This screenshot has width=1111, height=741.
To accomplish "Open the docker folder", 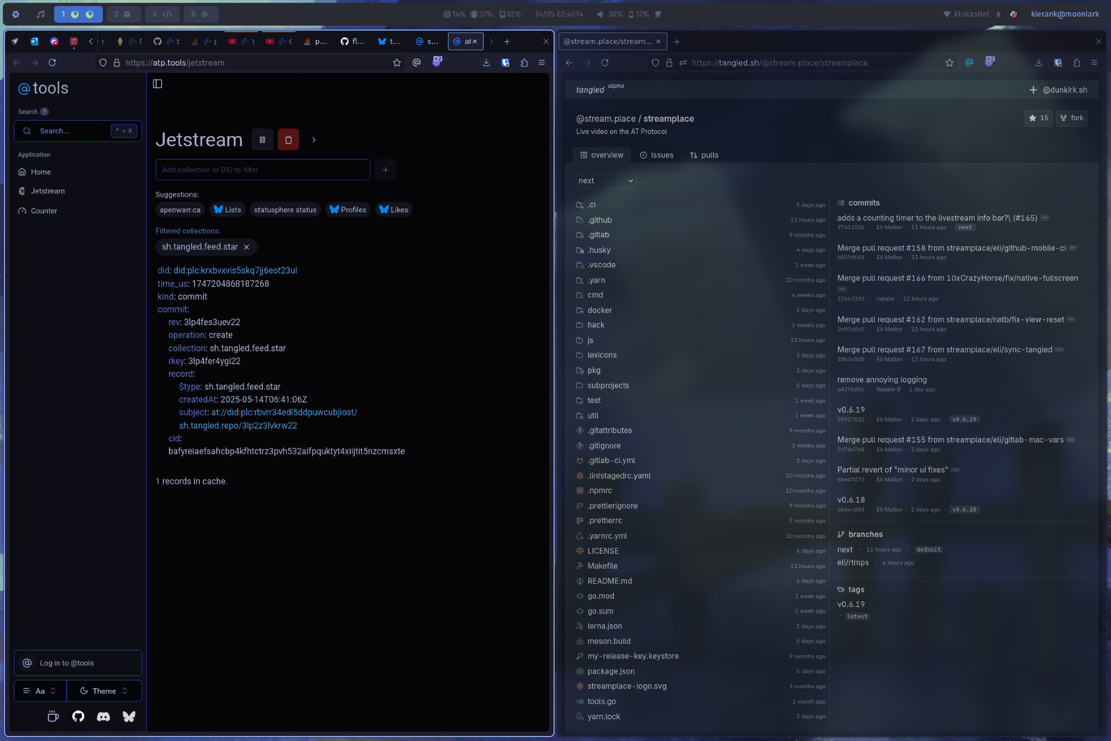I will click(x=600, y=310).
